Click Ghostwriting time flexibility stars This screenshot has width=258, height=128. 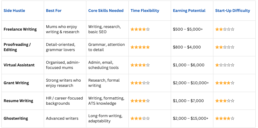pos(140,118)
